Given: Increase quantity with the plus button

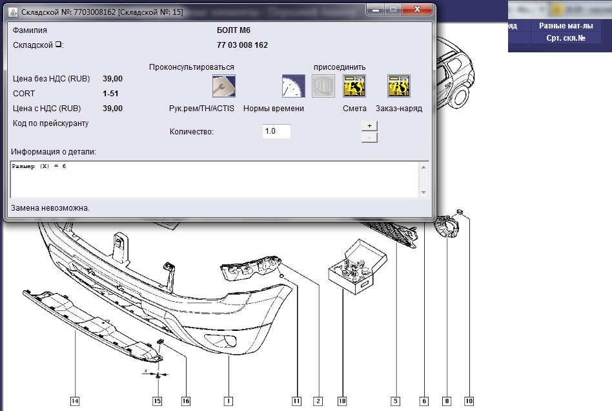Looking at the screenshot, I should pos(369,125).
